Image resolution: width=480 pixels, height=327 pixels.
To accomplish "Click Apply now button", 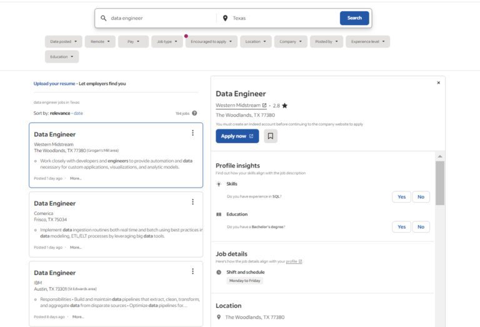I will point(237,136).
